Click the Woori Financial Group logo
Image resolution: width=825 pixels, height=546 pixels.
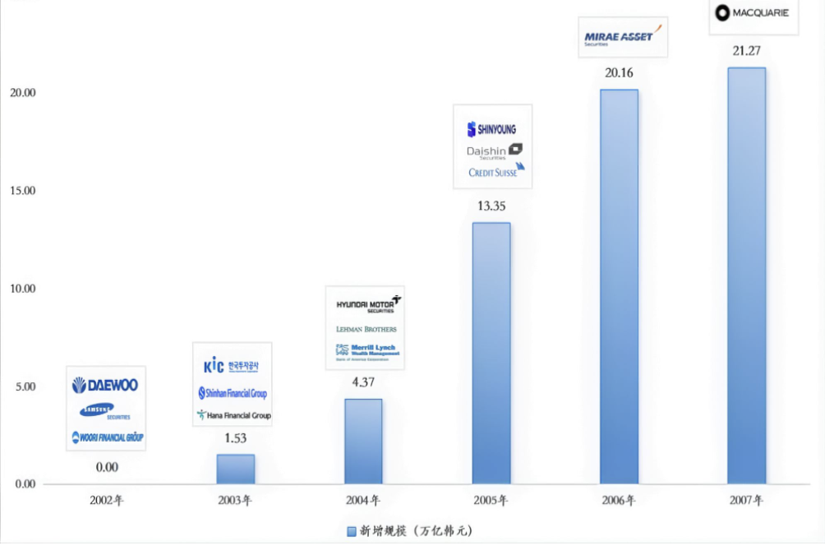(x=108, y=437)
